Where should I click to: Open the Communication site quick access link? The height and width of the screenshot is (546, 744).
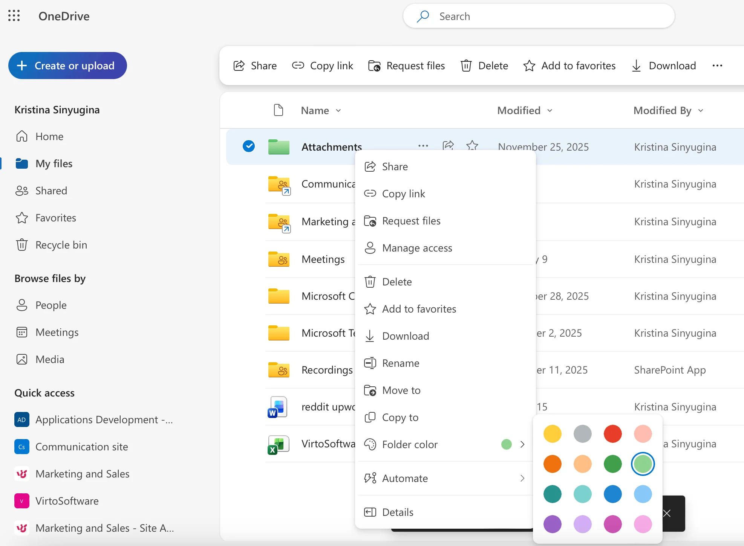pos(72,447)
